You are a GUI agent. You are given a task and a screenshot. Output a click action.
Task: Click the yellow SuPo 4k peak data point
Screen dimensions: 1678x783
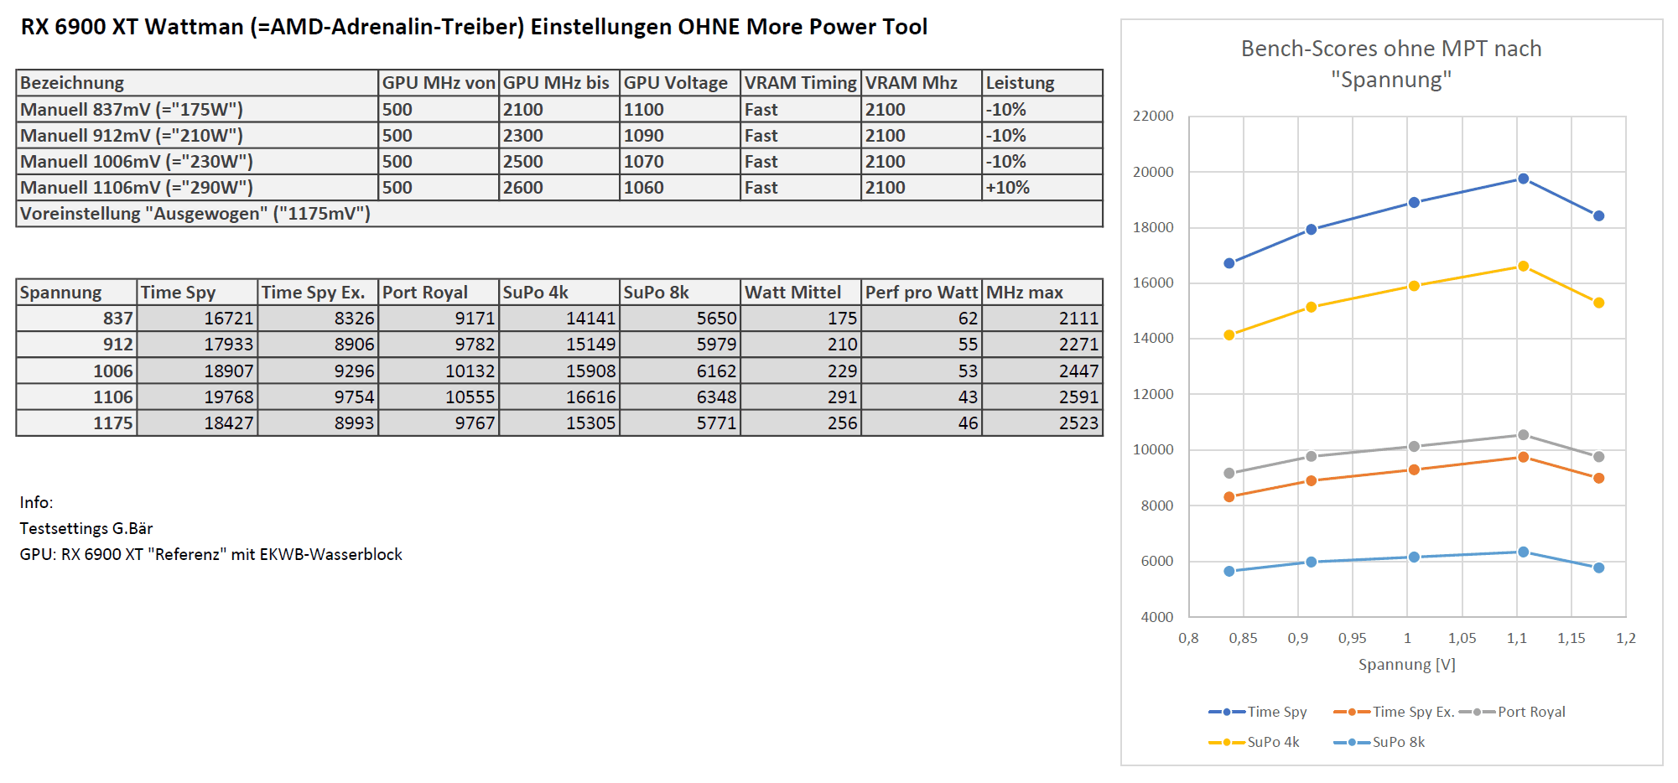coord(1523,267)
